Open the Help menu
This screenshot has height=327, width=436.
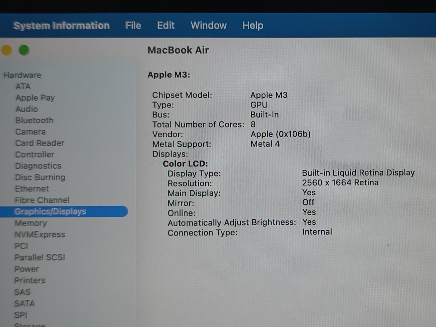[253, 25]
